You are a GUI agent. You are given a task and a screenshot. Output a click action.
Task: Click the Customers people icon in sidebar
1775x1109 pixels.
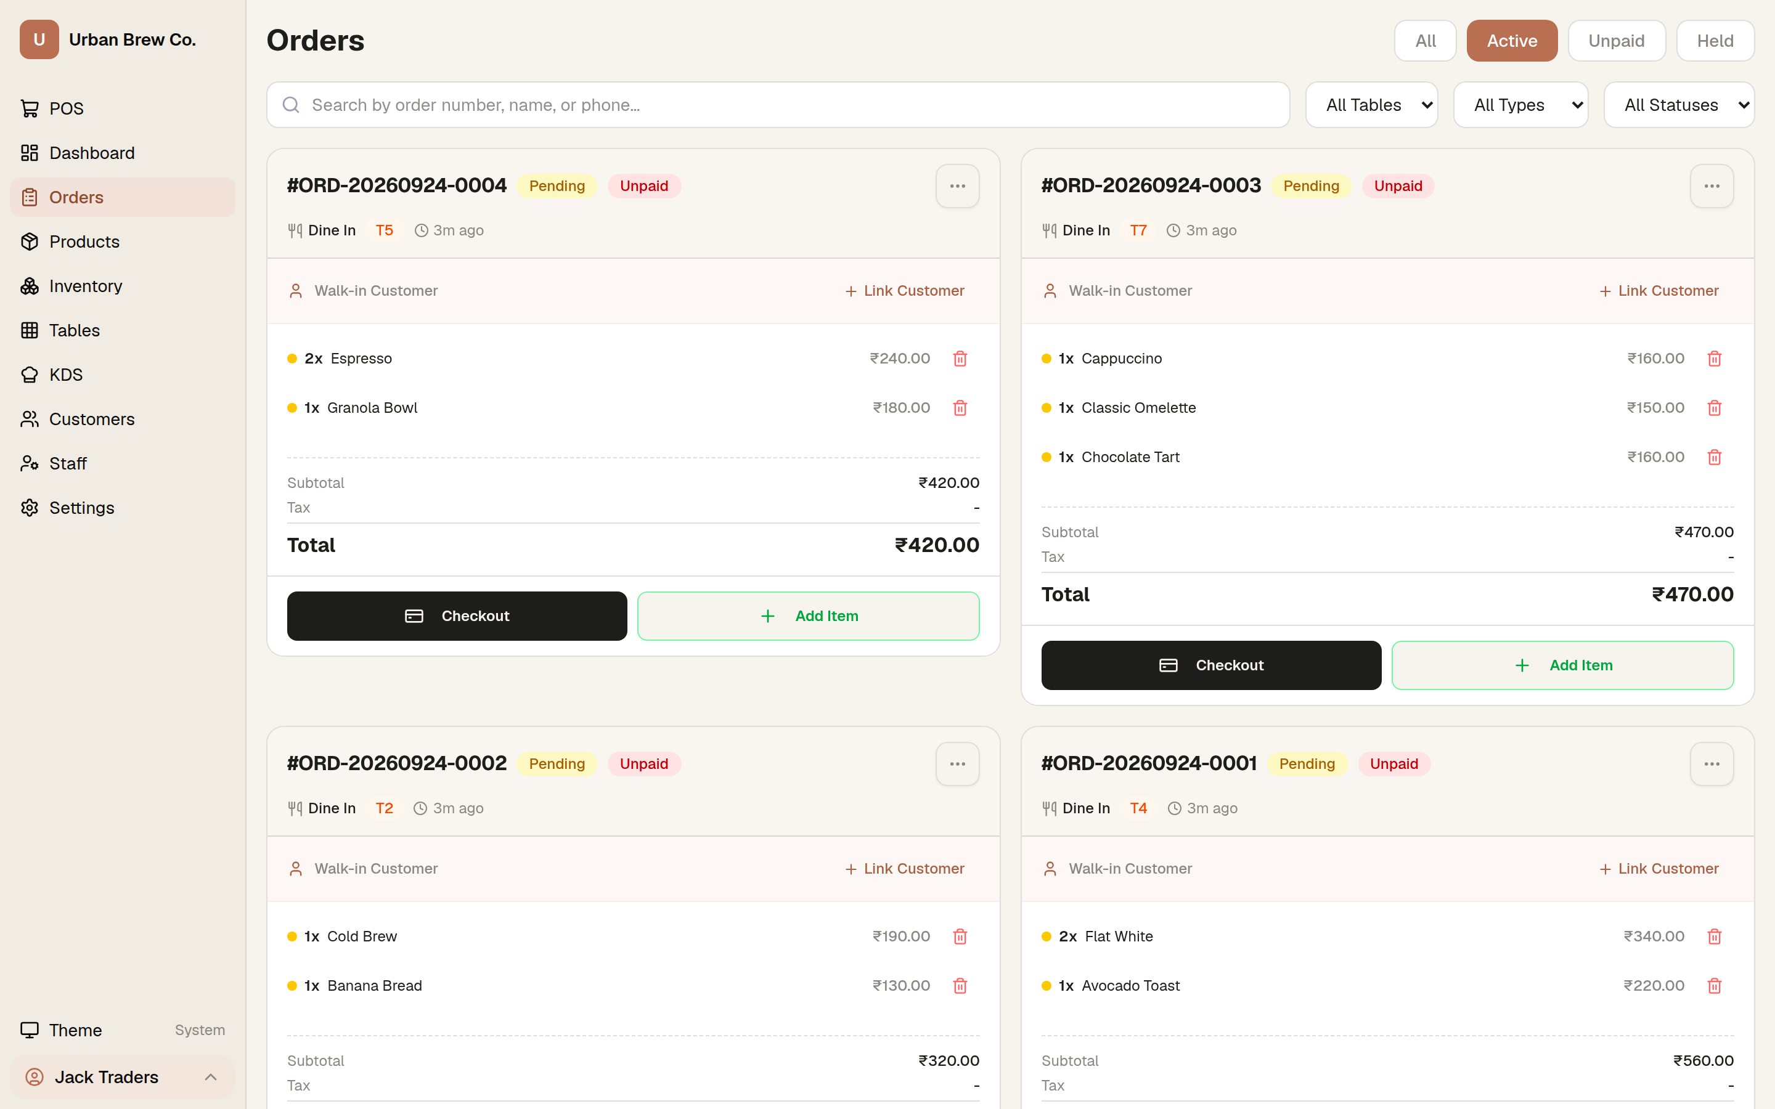pyautogui.click(x=30, y=419)
